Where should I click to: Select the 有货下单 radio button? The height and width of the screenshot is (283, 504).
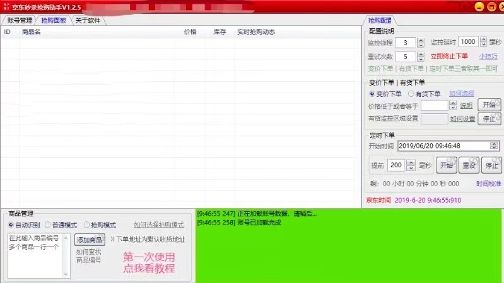tap(411, 94)
